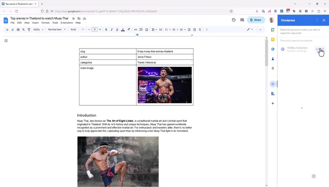The image size is (329, 187).
Task: Click the document title Top arenas in Thailand
Action: tap(39, 18)
